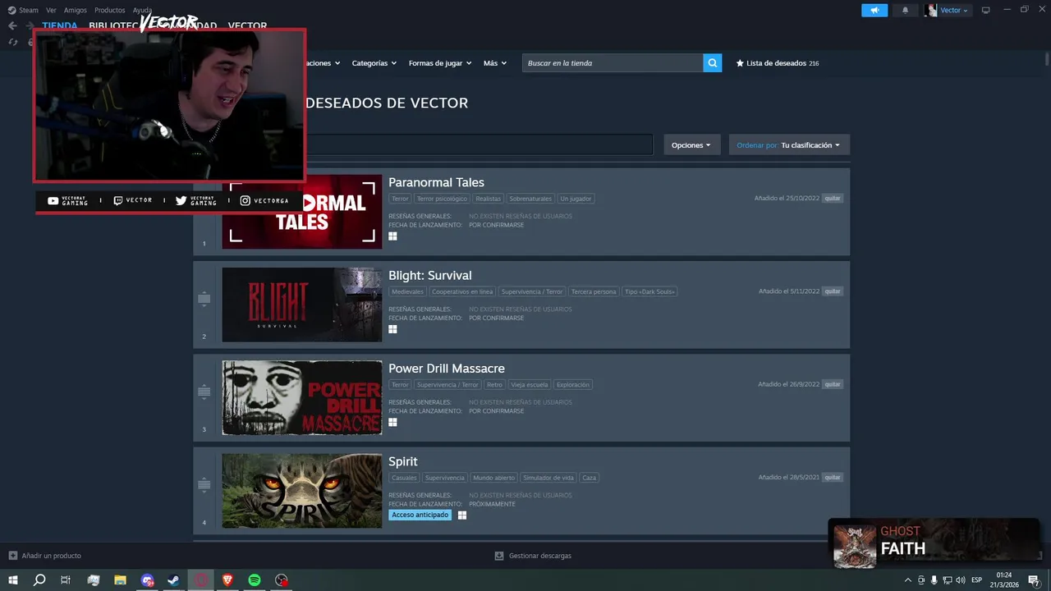Open the Productos menu
1051x591 pixels.
point(110,10)
